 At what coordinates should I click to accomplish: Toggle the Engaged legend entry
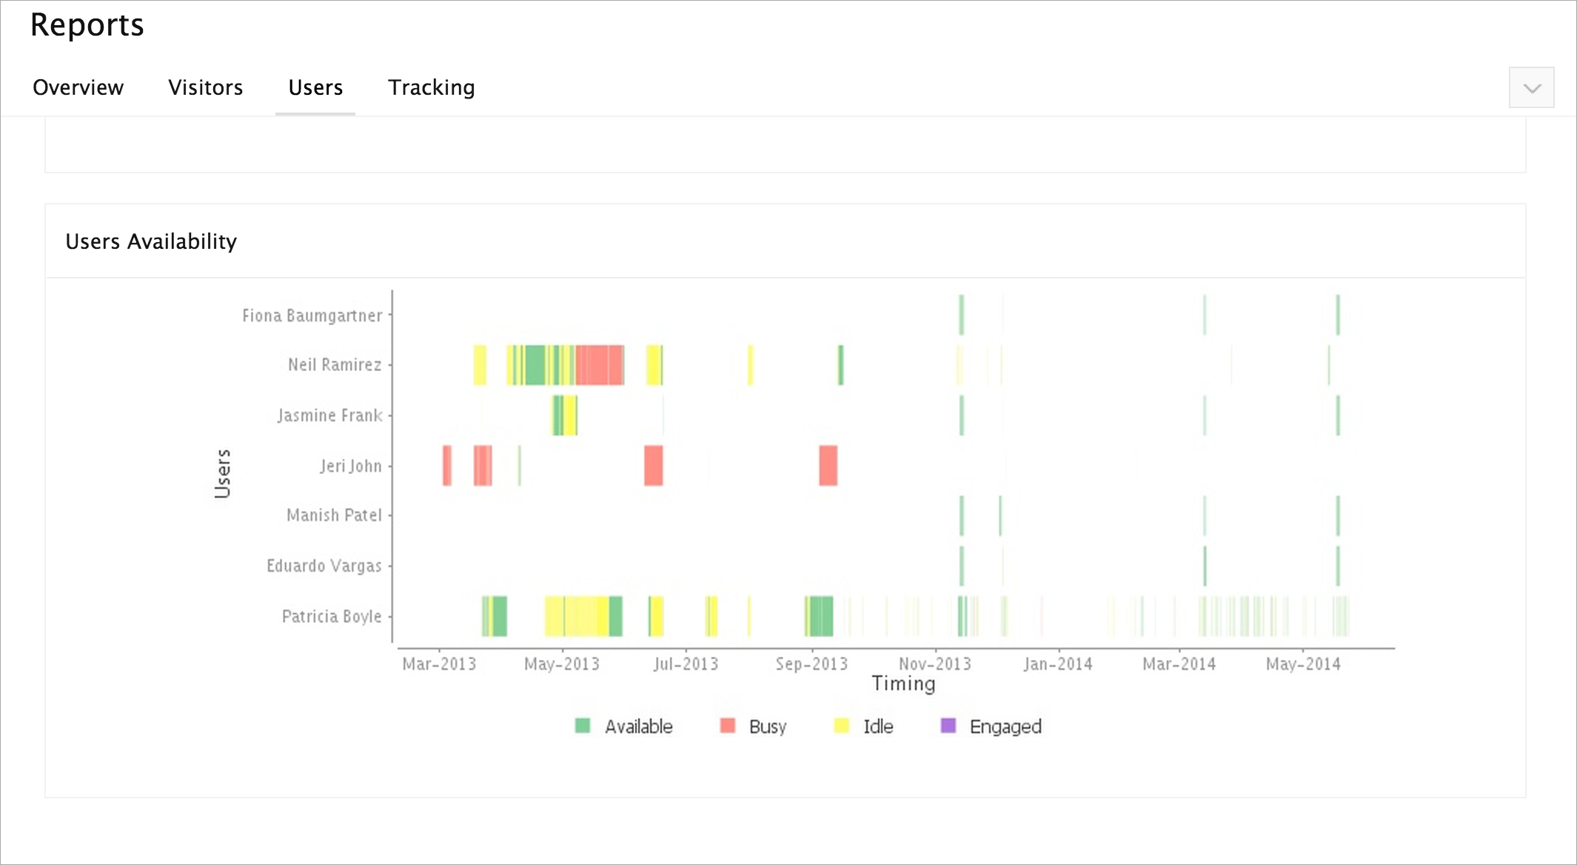[x=1005, y=727]
